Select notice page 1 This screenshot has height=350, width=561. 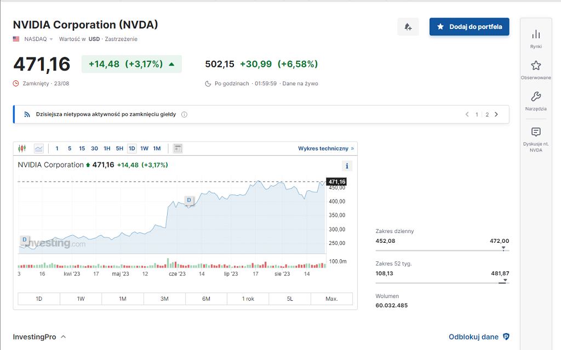pos(477,115)
